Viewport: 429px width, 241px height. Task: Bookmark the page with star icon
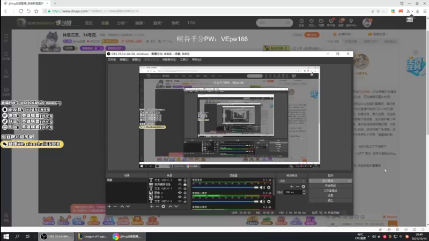36,11
